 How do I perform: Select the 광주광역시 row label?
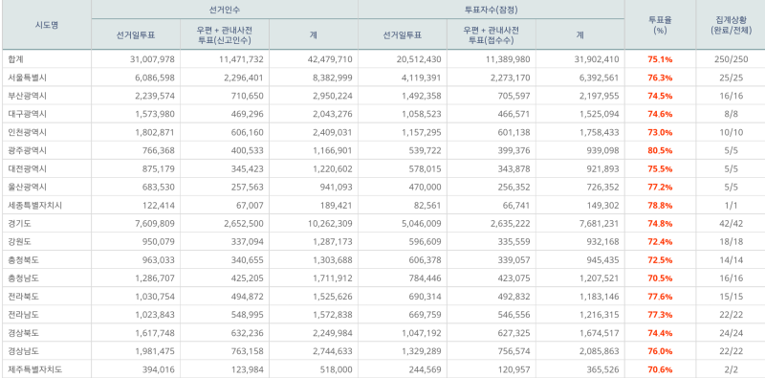point(28,150)
